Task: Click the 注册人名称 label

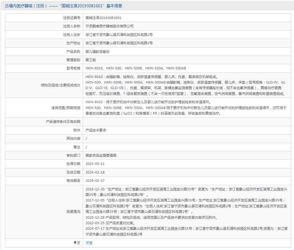Action: coord(71,26)
